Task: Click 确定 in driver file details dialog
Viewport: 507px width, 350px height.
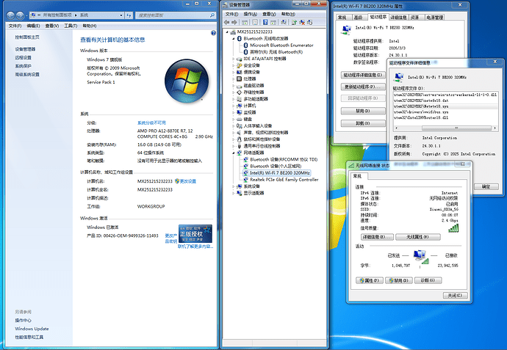Action: click(486, 186)
